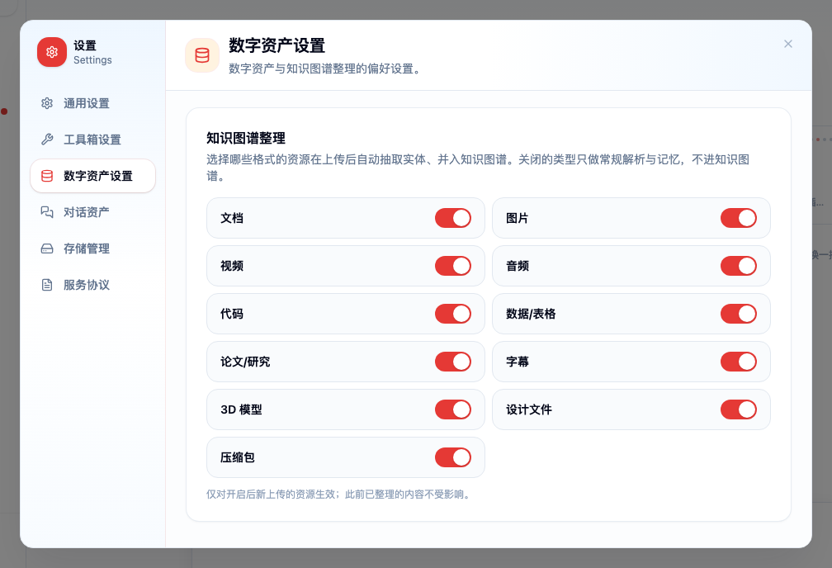The height and width of the screenshot is (568, 832).
Task: Disable 3D 模型 toggle
Action: pos(453,409)
